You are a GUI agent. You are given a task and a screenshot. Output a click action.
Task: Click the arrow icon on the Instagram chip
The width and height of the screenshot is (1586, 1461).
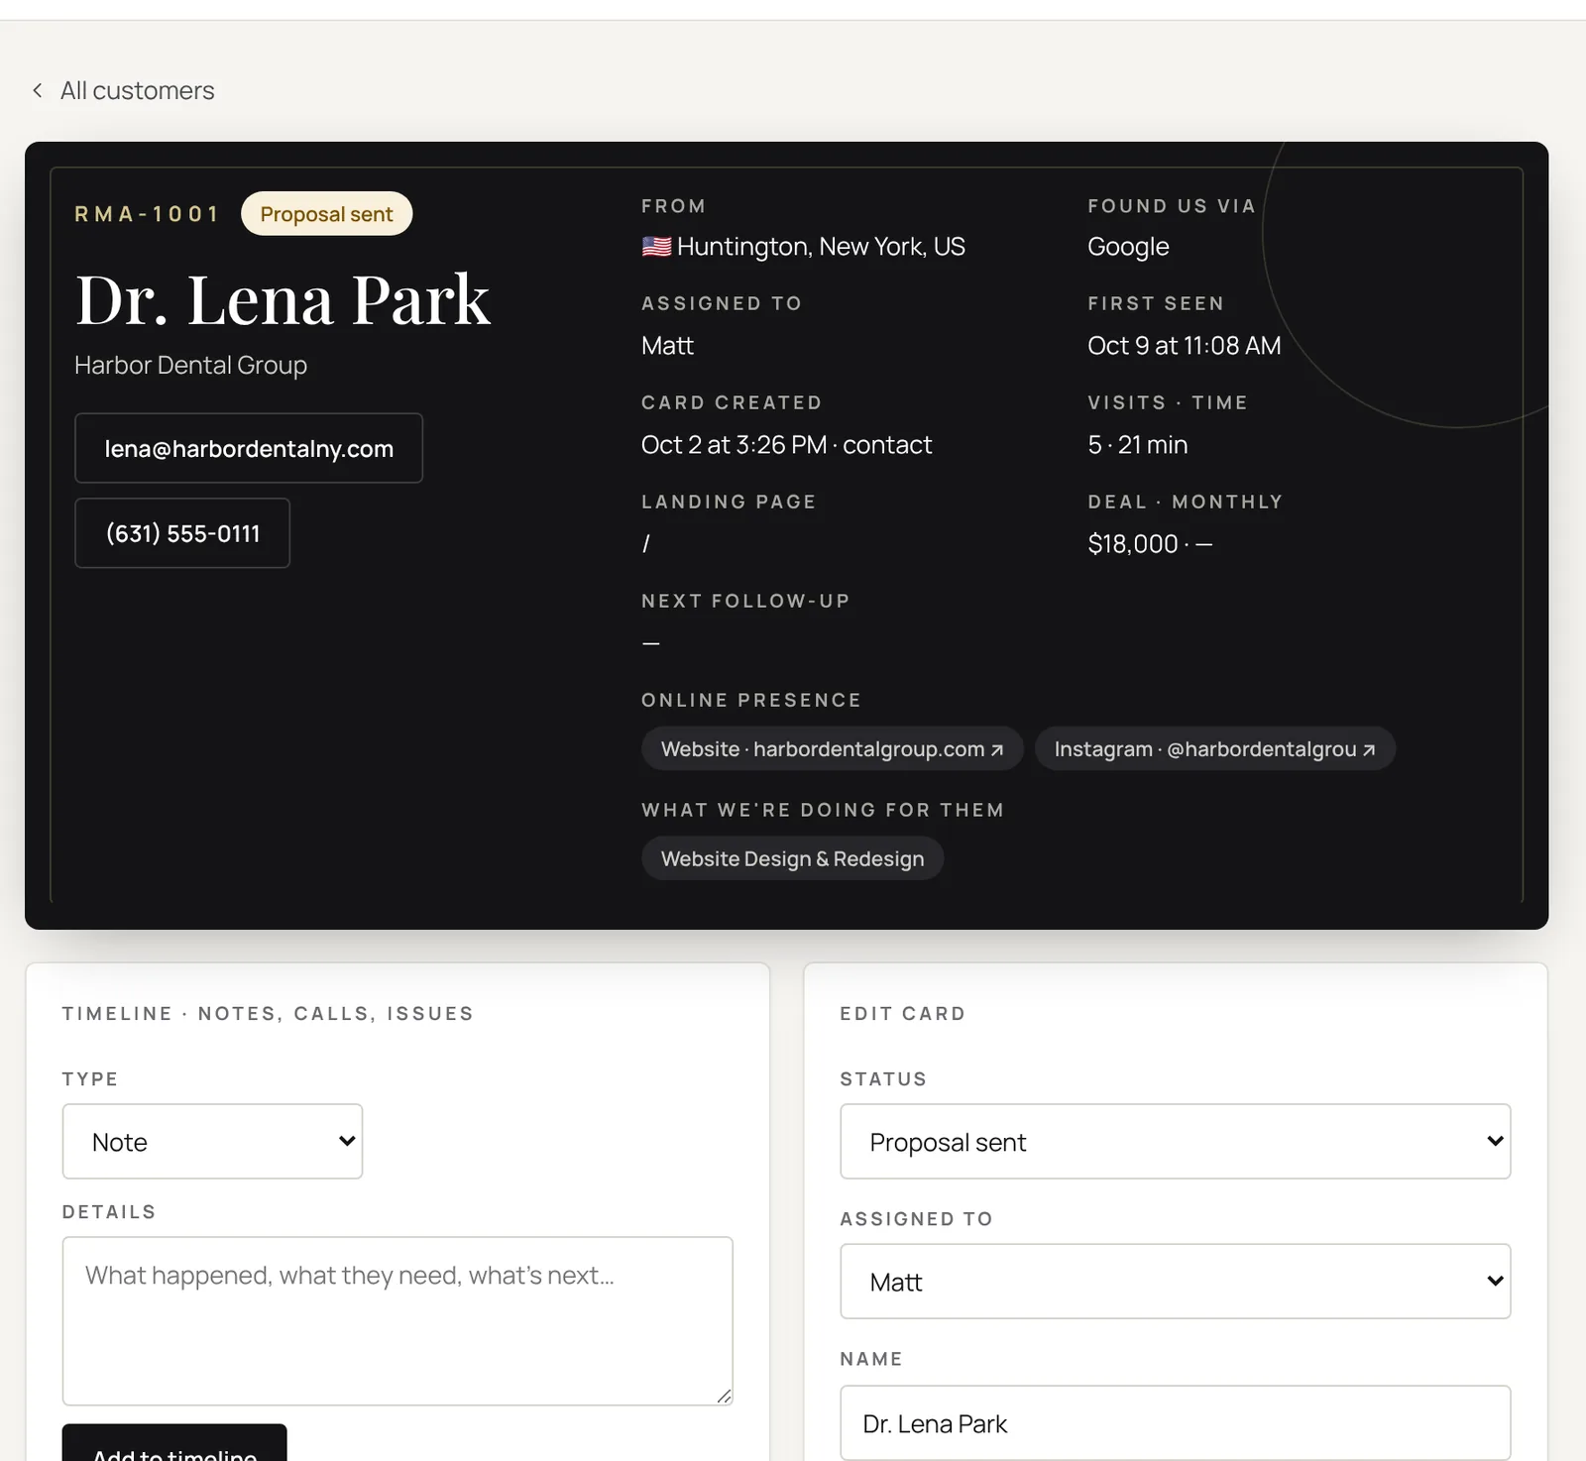click(1369, 750)
